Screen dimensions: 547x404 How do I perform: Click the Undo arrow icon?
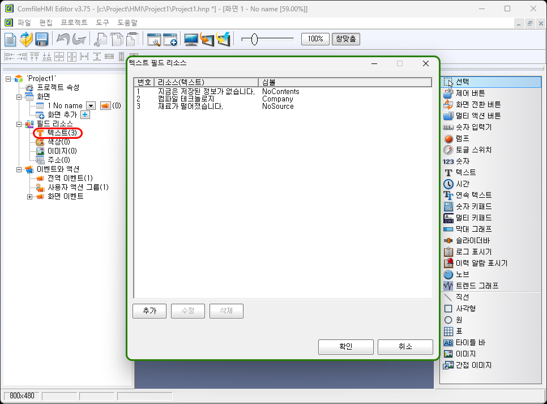[x=63, y=39]
